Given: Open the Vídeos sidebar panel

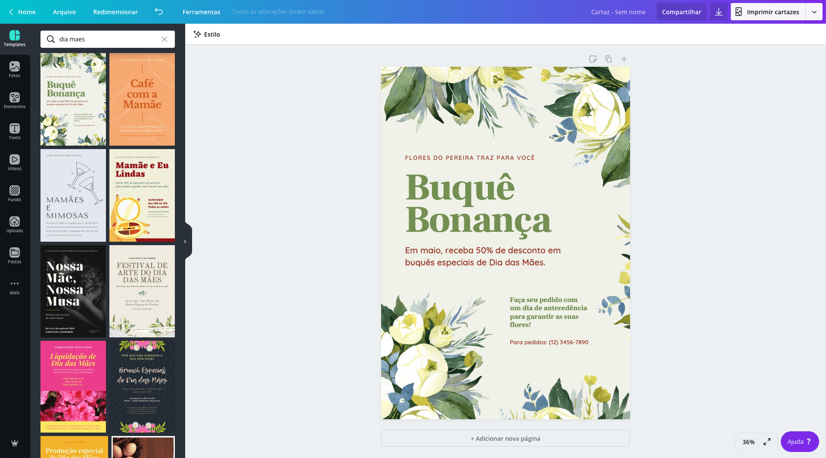Looking at the screenshot, I should click(x=15, y=163).
